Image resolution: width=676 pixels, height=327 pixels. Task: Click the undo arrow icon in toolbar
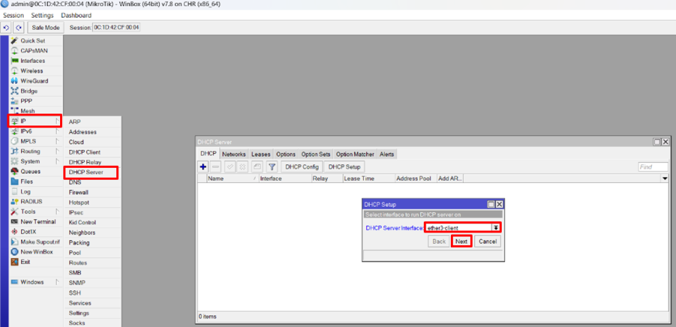coord(7,28)
